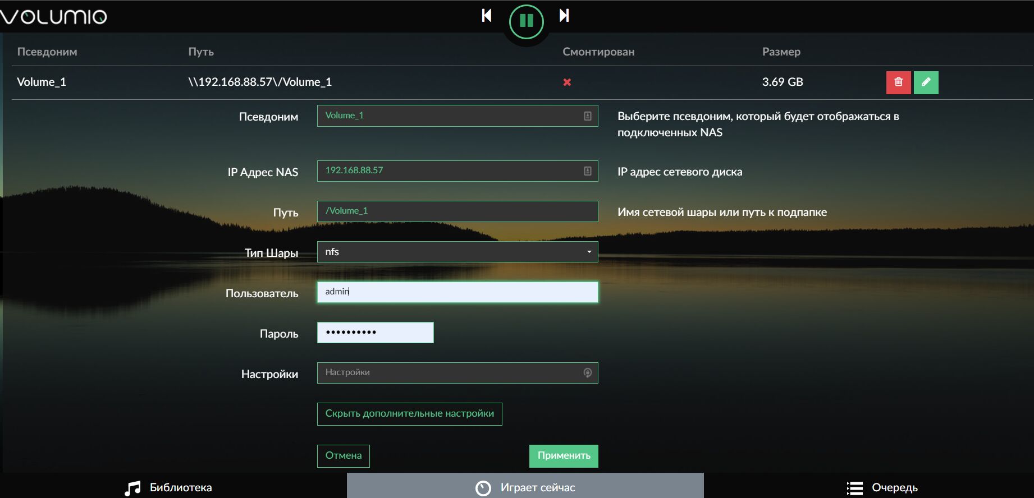Click the Volumio logo
This screenshot has height=498, width=1034.
pyautogui.click(x=54, y=16)
